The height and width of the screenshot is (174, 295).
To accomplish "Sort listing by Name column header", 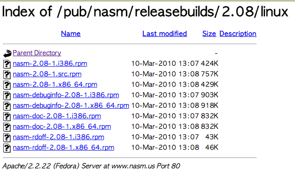I will click(71, 34).
